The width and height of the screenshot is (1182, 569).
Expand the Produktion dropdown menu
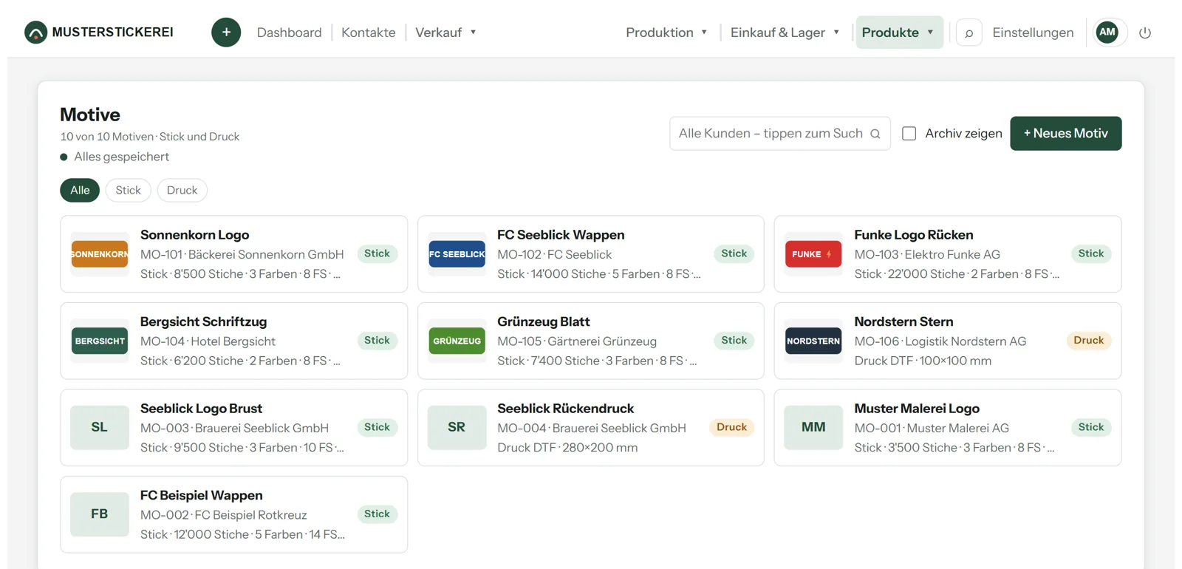(666, 33)
